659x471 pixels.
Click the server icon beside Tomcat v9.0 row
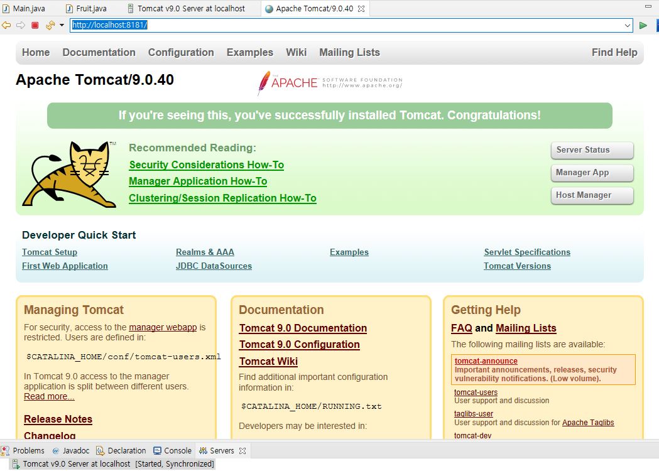[x=16, y=464]
